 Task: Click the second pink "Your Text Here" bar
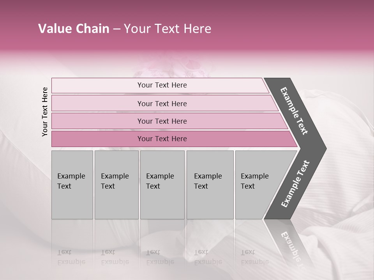pos(162,103)
